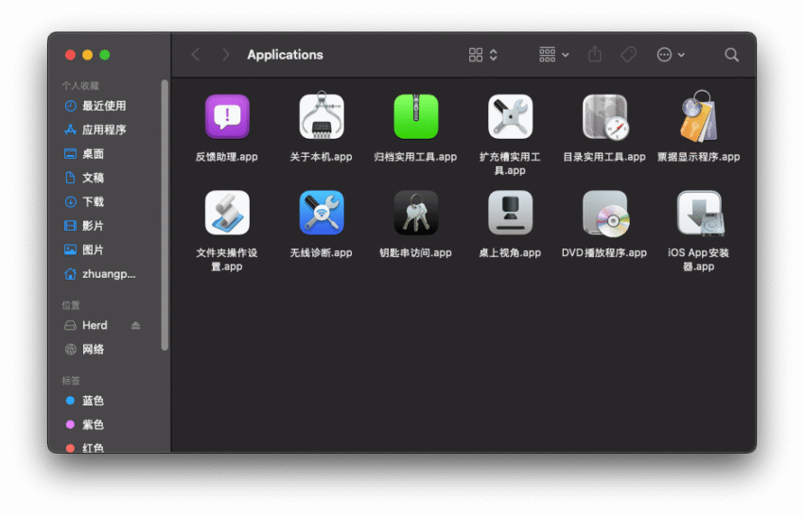This screenshot has height=516, width=804.
Task: Select the 钥匙串访问.app keys icon
Action: coord(416,213)
